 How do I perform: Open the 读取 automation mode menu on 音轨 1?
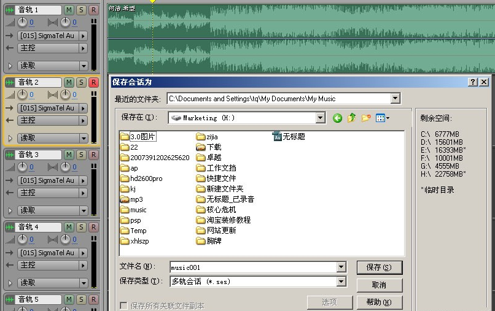click(84, 66)
